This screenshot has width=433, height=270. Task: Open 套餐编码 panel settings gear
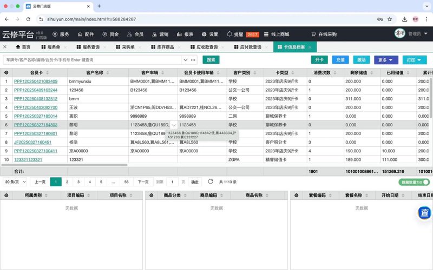click(x=296, y=195)
